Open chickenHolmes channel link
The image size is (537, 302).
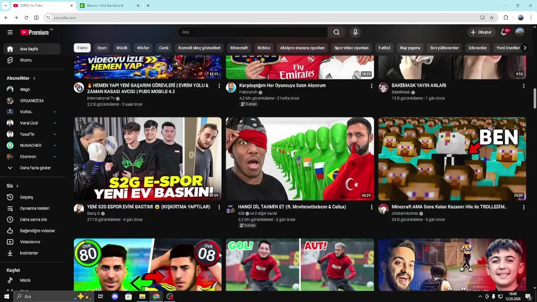tap(404, 213)
